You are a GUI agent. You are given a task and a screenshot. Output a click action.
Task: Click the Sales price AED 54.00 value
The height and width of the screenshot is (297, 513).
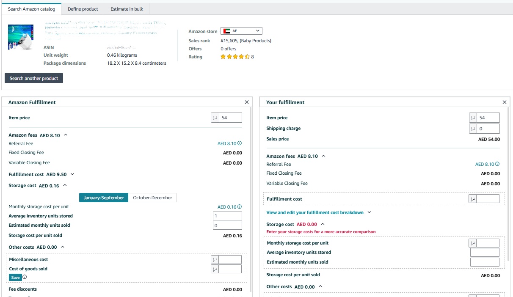489,139
